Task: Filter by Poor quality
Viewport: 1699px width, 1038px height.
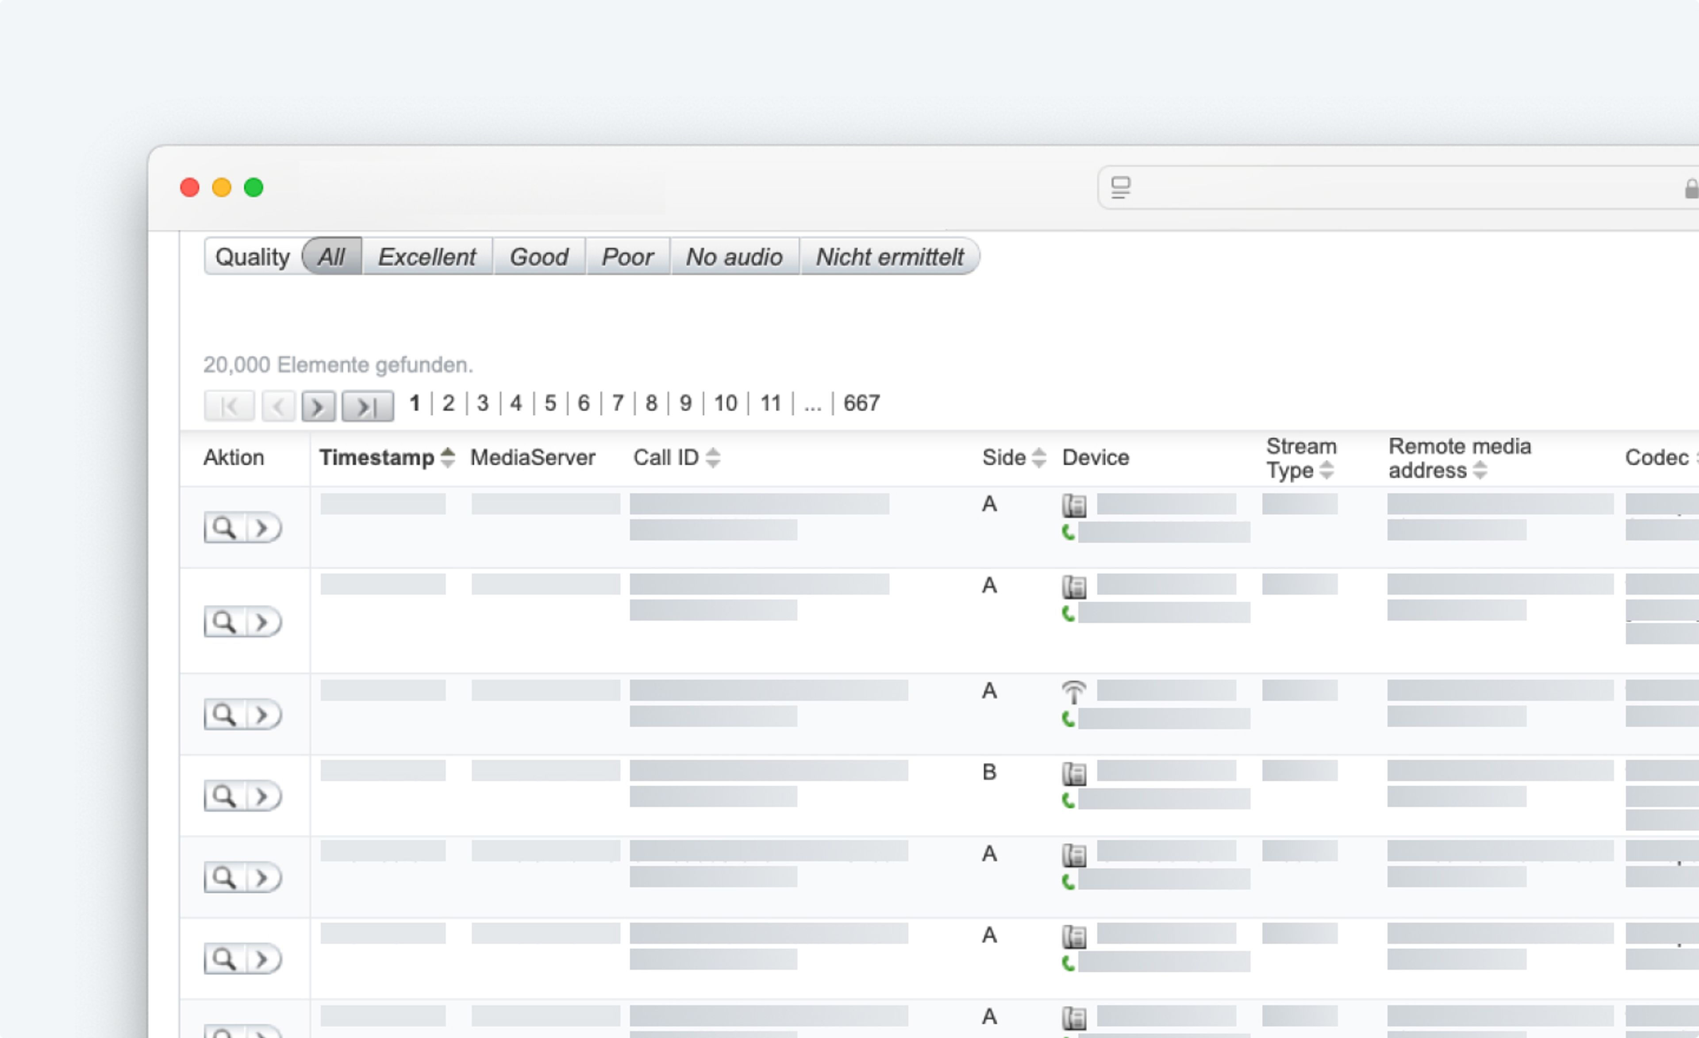Action: (627, 257)
